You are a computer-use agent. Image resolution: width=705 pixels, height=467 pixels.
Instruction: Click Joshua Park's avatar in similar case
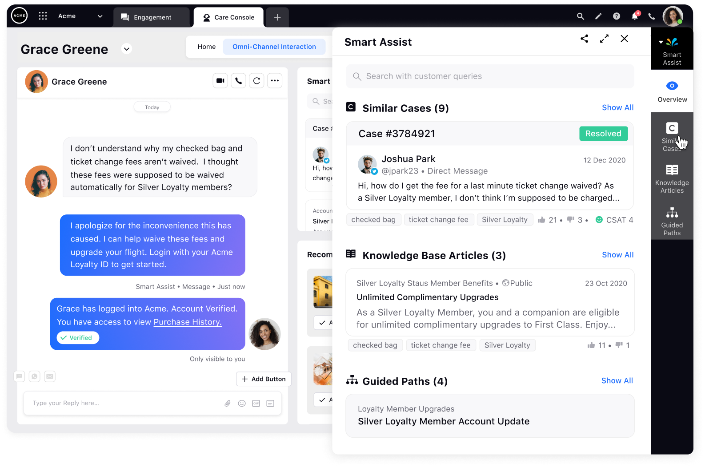[367, 165]
